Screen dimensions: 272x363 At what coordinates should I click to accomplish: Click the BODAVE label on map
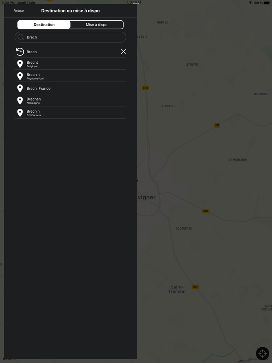[162, 23]
